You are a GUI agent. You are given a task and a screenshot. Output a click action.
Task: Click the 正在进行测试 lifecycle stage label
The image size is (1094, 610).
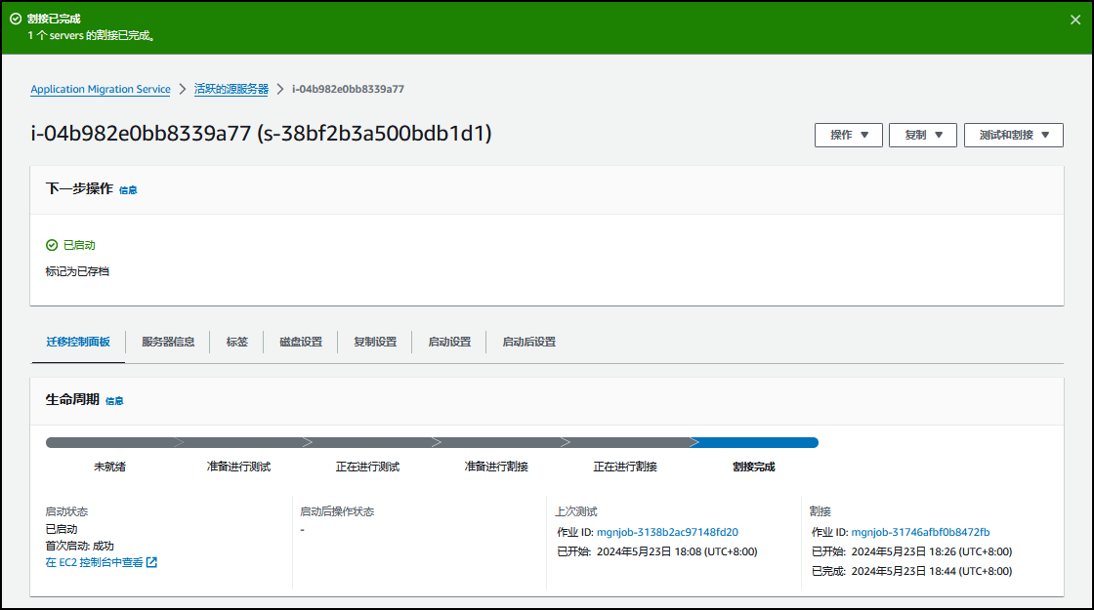367,468
